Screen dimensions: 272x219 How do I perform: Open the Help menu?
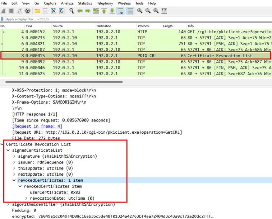click(152, 3)
